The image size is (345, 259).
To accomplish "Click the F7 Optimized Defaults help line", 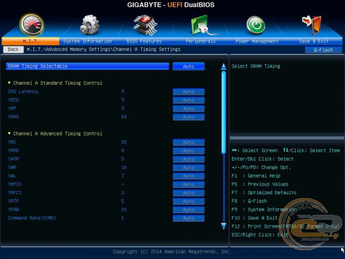I will coord(264,193).
